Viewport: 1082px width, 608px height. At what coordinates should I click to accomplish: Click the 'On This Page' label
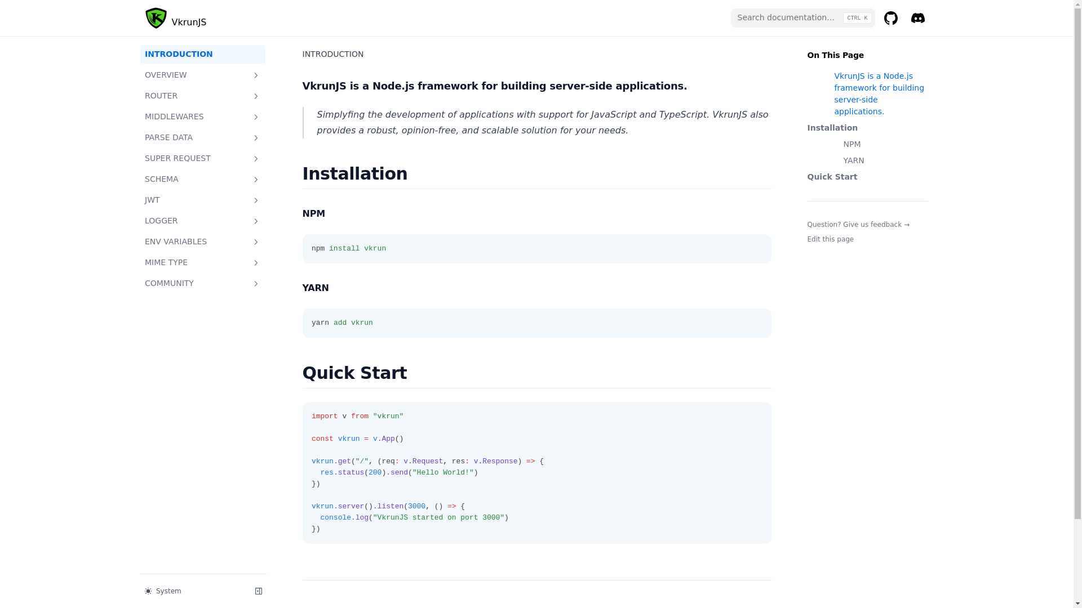coord(835,55)
